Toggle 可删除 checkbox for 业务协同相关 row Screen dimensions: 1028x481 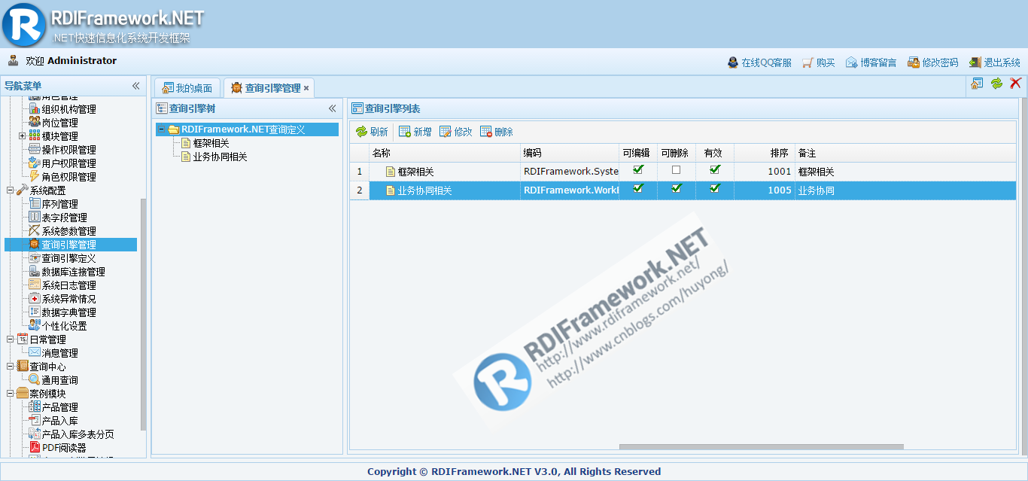[x=676, y=189]
